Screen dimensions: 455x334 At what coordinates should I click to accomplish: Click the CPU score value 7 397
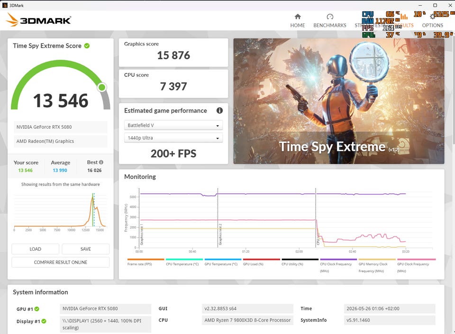pos(173,86)
